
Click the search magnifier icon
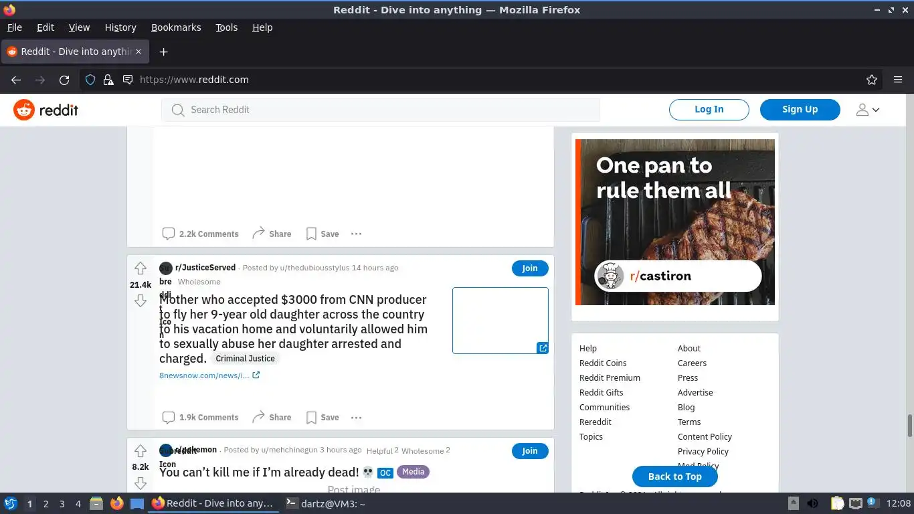point(178,110)
